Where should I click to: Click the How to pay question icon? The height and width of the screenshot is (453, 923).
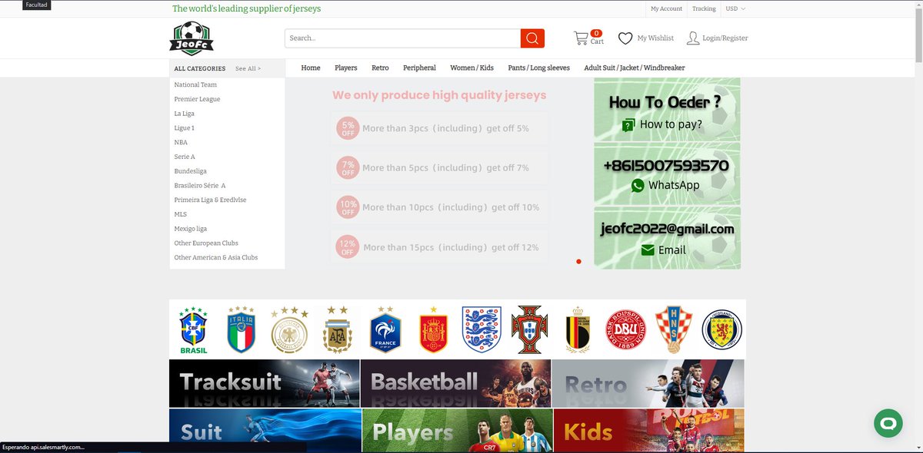pyautogui.click(x=628, y=124)
